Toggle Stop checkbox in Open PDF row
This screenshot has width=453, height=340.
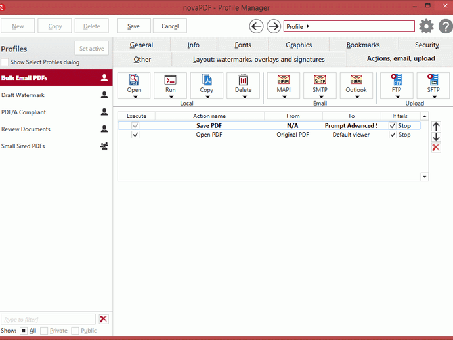click(x=393, y=135)
